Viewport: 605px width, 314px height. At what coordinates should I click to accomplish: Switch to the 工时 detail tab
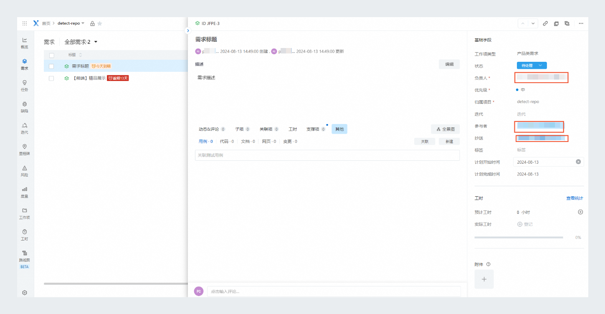[x=293, y=129]
